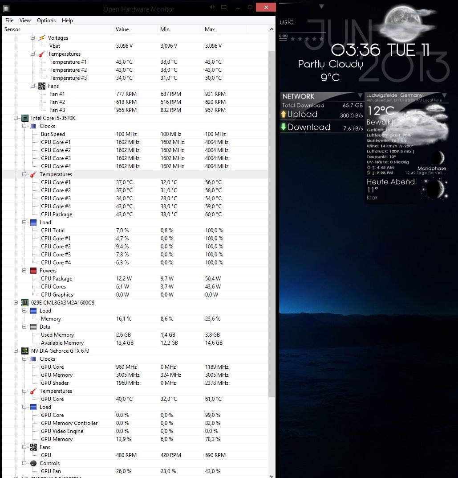Click the Voltages lightning bolt icon
The height and width of the screenshot is (478, 458).
tap(42, 38)
